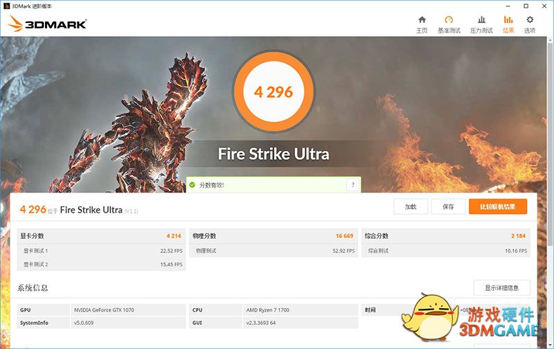Click the 52.92 FPS physics test value

[x=343, y=251]
